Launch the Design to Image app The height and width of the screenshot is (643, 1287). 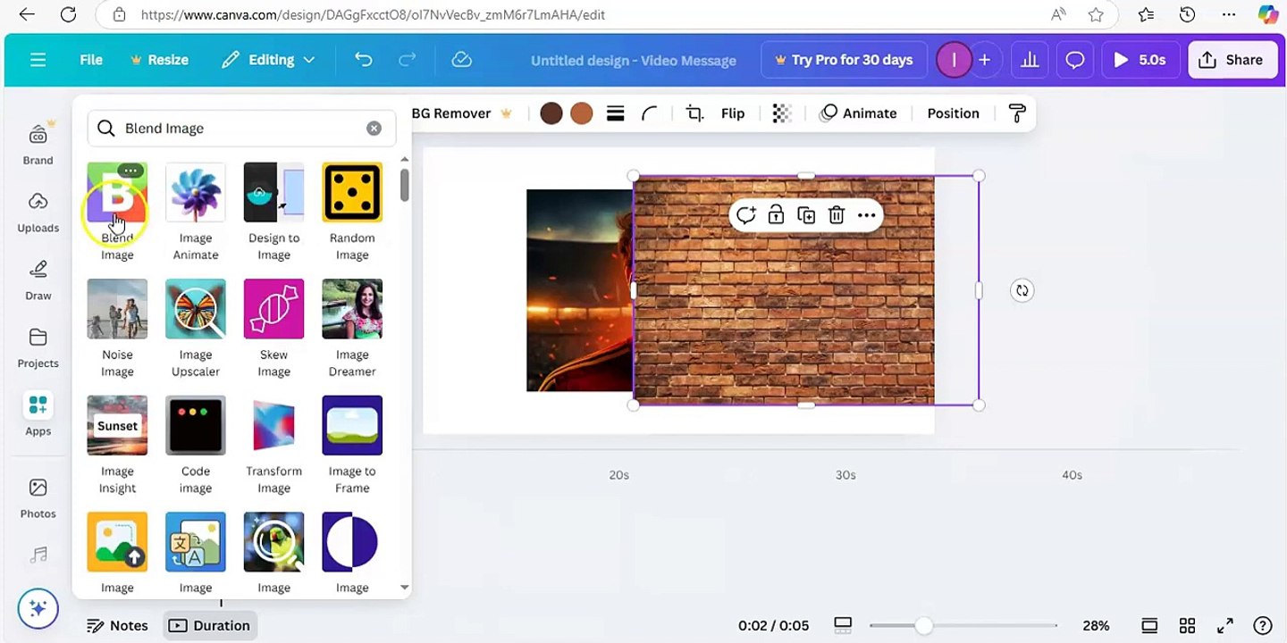pyautogui.click(x=273, y=213)
